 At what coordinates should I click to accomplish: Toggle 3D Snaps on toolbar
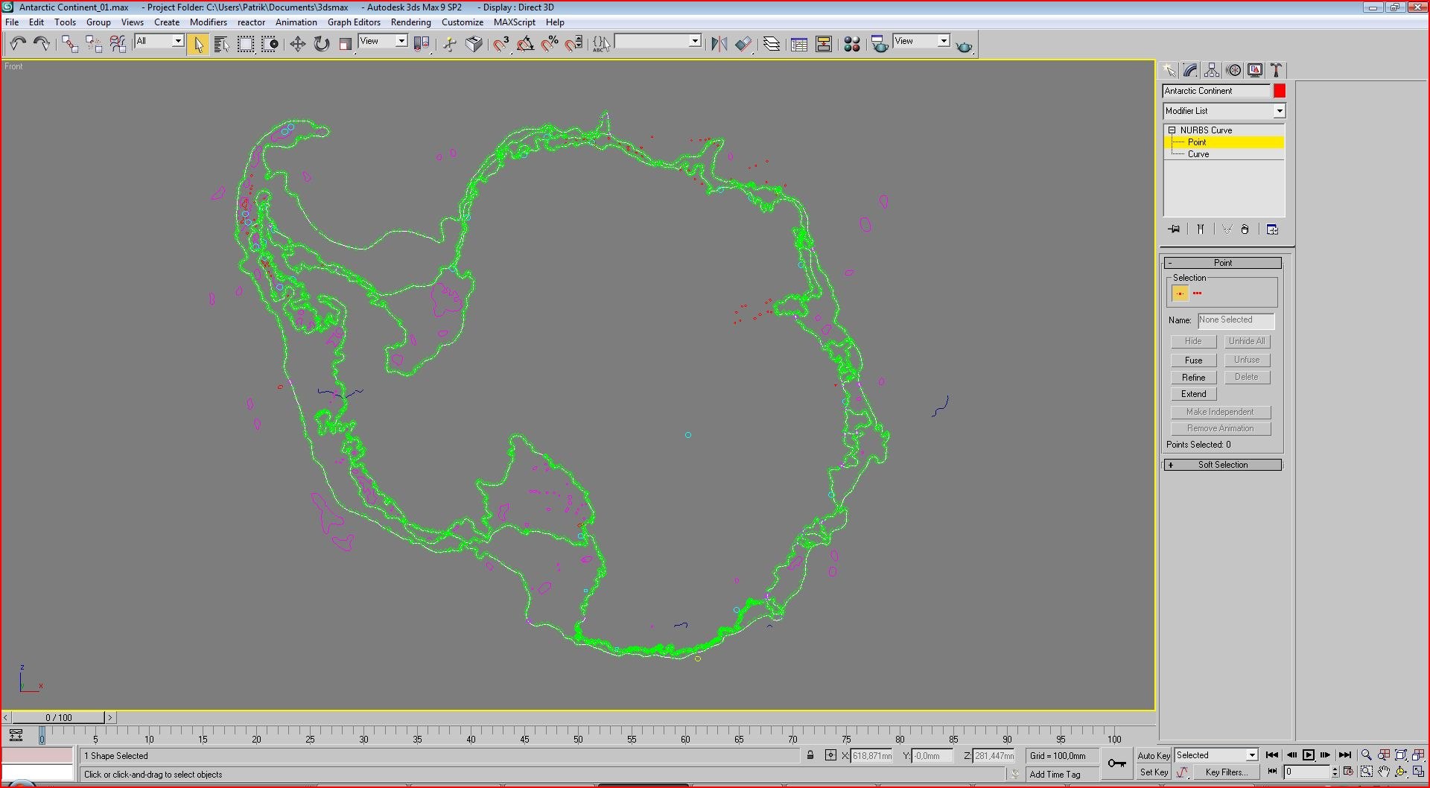501,45
